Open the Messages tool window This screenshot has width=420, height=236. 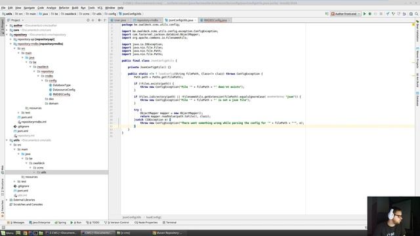[16, 223]
